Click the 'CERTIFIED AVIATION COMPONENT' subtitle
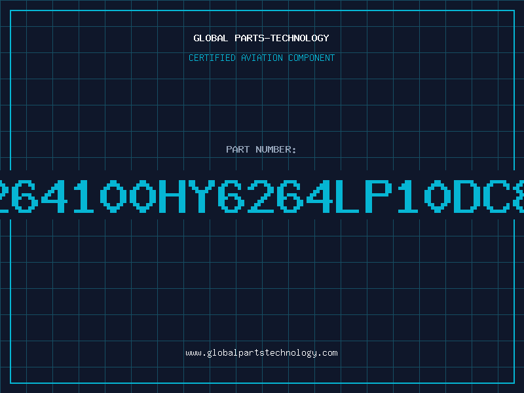The height and width of the screenshot is (393, 524). tap(261, 58)
